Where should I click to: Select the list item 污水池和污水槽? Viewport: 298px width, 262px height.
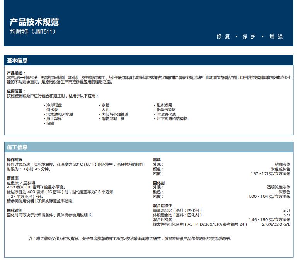click(60, 114)
